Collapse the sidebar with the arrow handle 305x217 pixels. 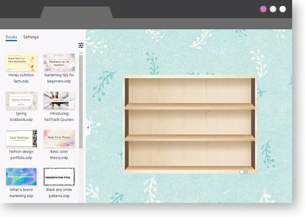pos(88,128)
